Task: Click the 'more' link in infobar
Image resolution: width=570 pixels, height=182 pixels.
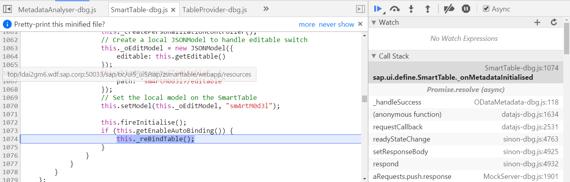Action: 307,24
